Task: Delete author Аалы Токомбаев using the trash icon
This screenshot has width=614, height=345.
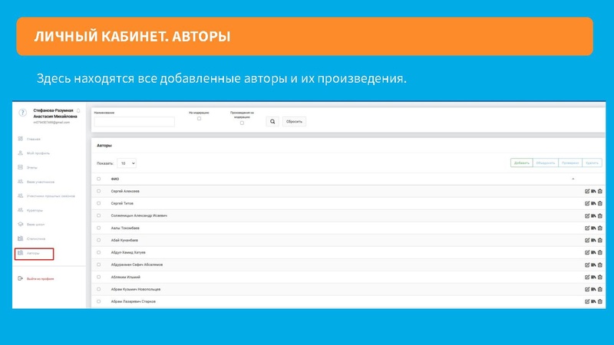Action: coord(600,228)
